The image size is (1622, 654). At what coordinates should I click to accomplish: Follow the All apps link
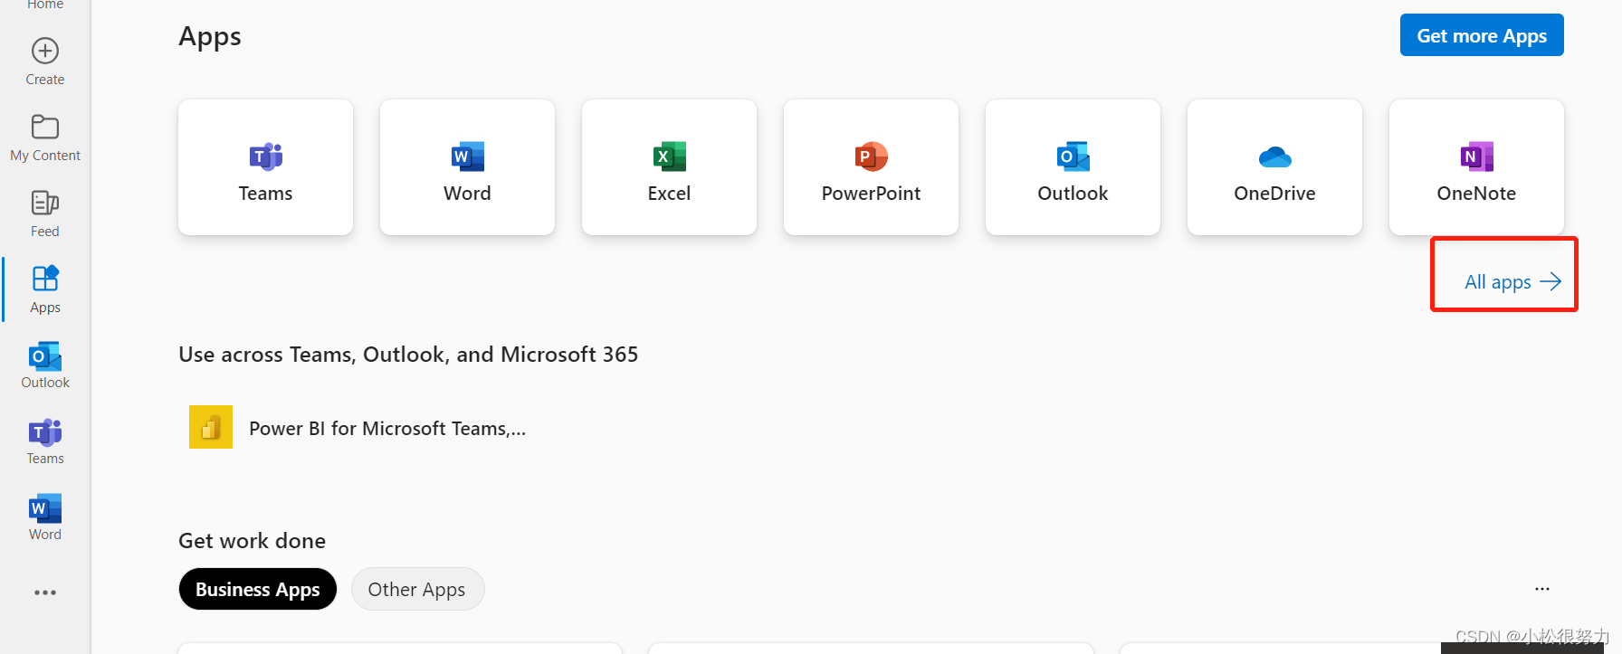point(1512,281)
